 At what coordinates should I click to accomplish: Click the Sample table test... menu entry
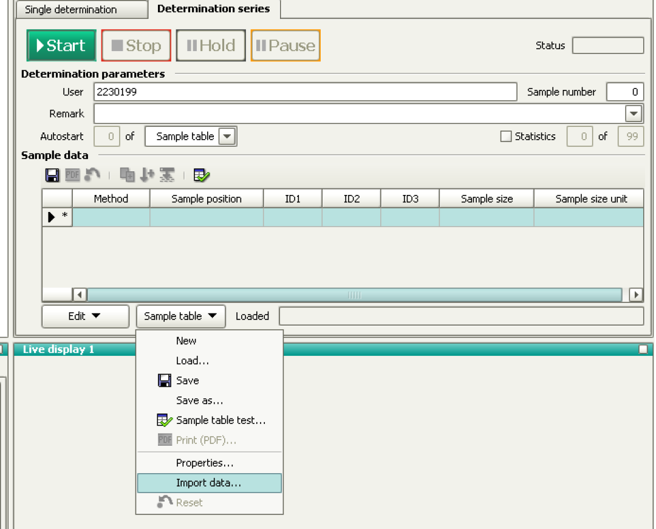coord(210,420)
